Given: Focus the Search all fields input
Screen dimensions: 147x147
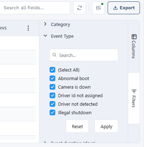Looking at the screenshot, I should [x=35, y=8].
